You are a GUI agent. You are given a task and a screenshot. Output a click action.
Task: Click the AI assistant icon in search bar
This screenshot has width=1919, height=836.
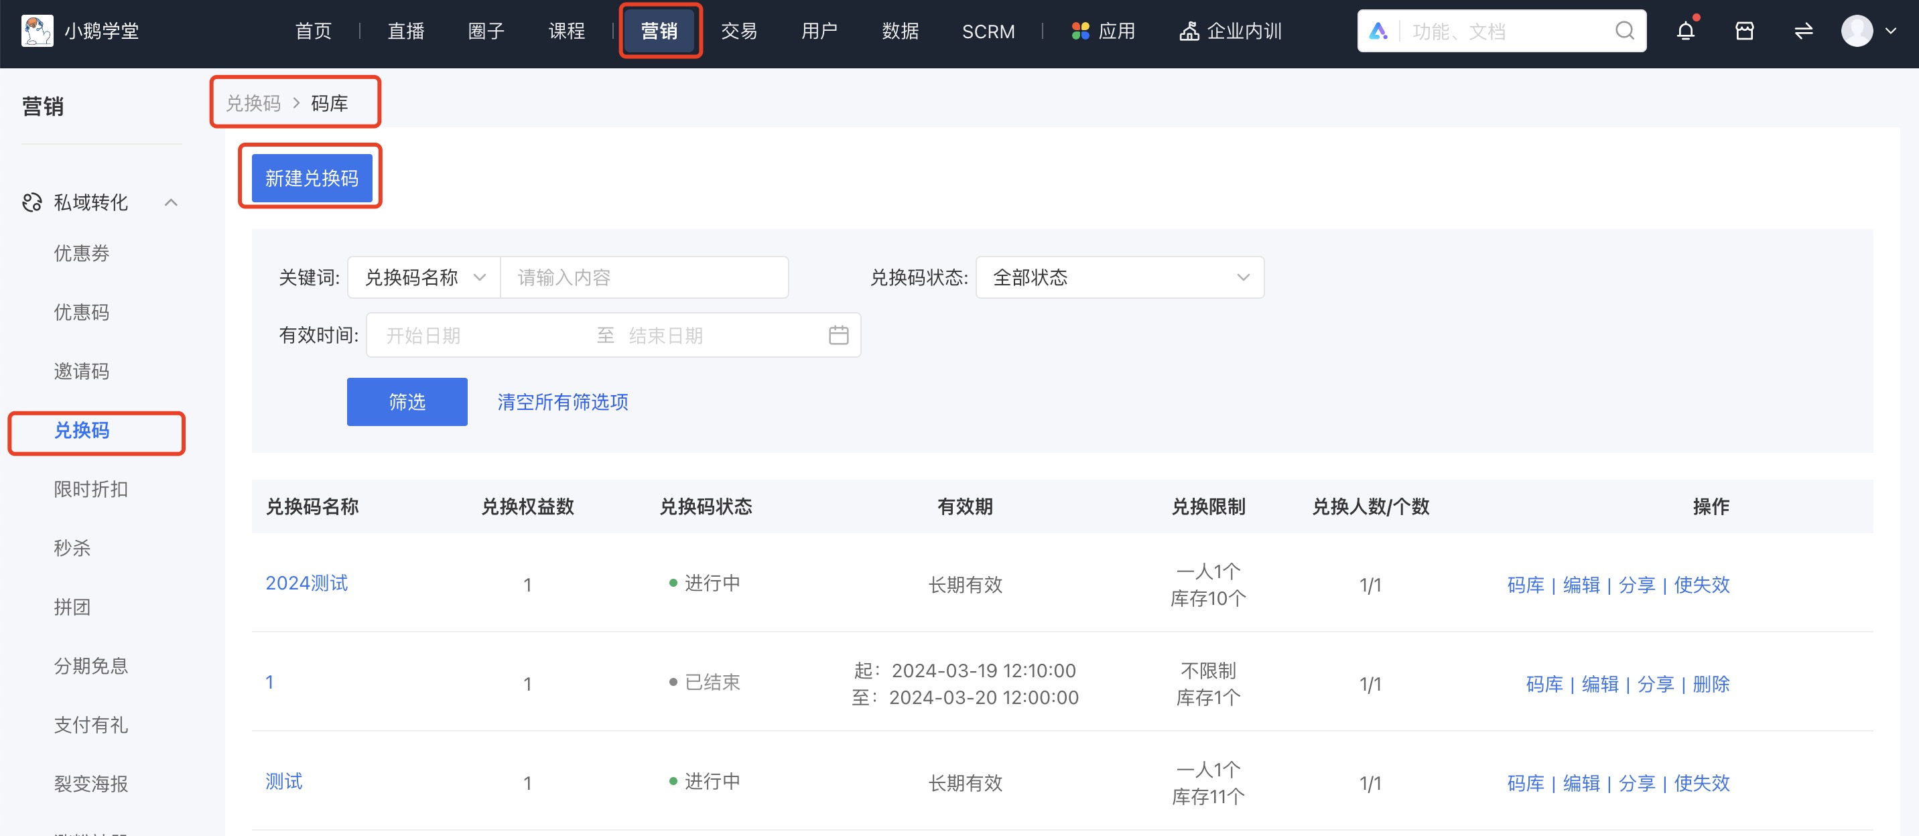[x=1379, y=31]
